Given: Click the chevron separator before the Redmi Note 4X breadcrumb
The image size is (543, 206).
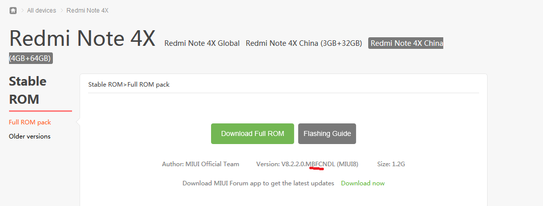Looking at the screenshot, I should 61,11.
